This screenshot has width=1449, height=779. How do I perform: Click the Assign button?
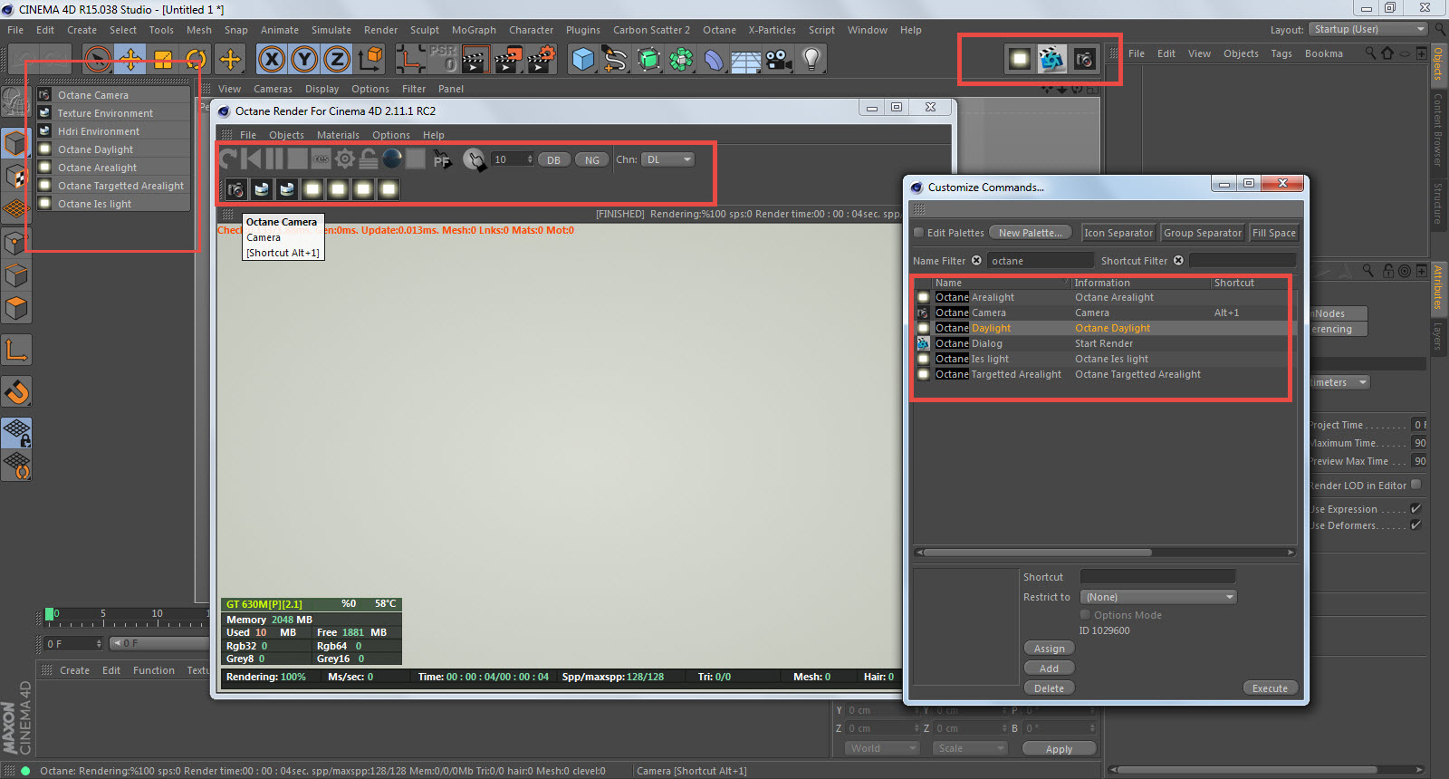pos(1050,649)
